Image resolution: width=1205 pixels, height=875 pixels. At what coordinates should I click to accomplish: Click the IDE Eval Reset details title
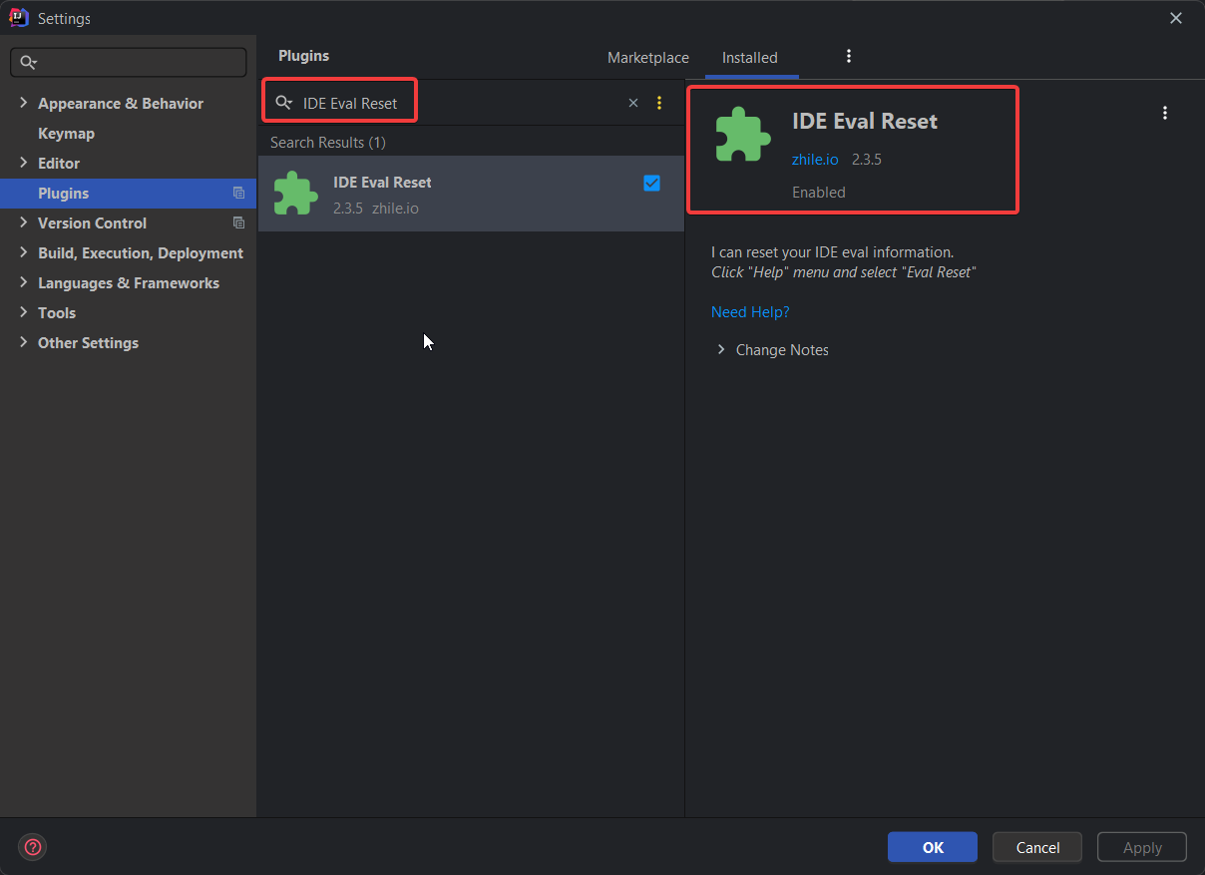point(865,121)
